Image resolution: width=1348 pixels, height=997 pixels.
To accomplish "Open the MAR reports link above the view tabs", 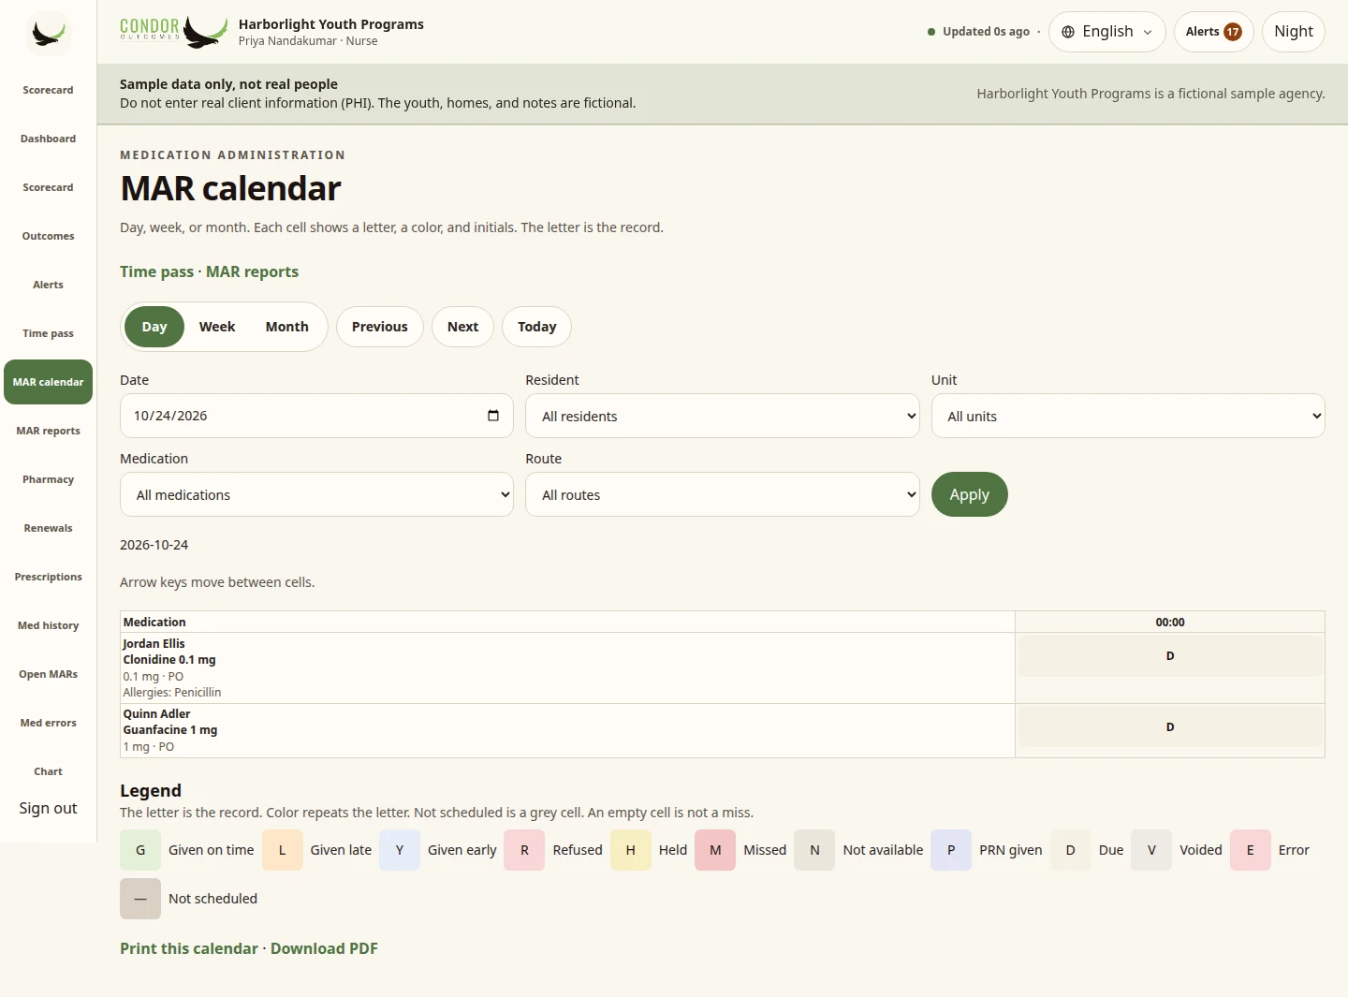I will 252,271.
